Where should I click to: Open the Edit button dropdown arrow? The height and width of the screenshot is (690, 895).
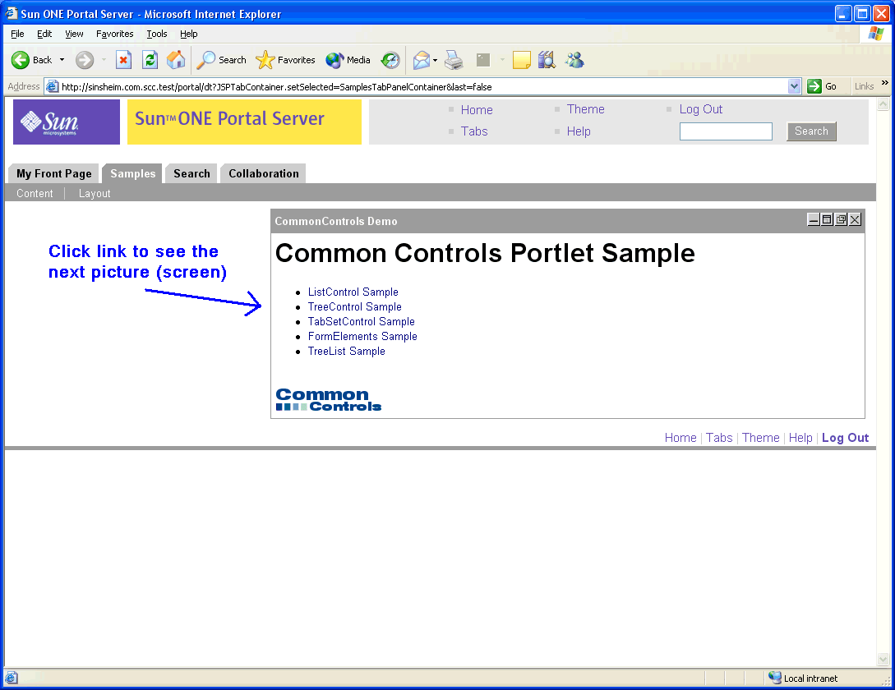point(502,60)
